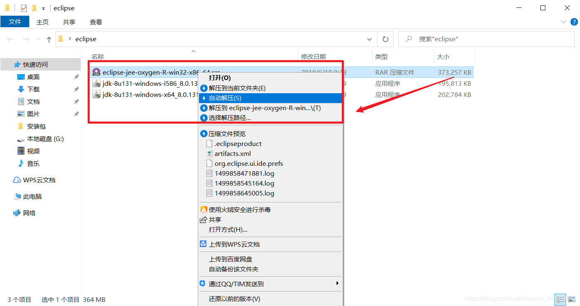Go up one folder level
The image size is (580, 306).
(49, 39)
